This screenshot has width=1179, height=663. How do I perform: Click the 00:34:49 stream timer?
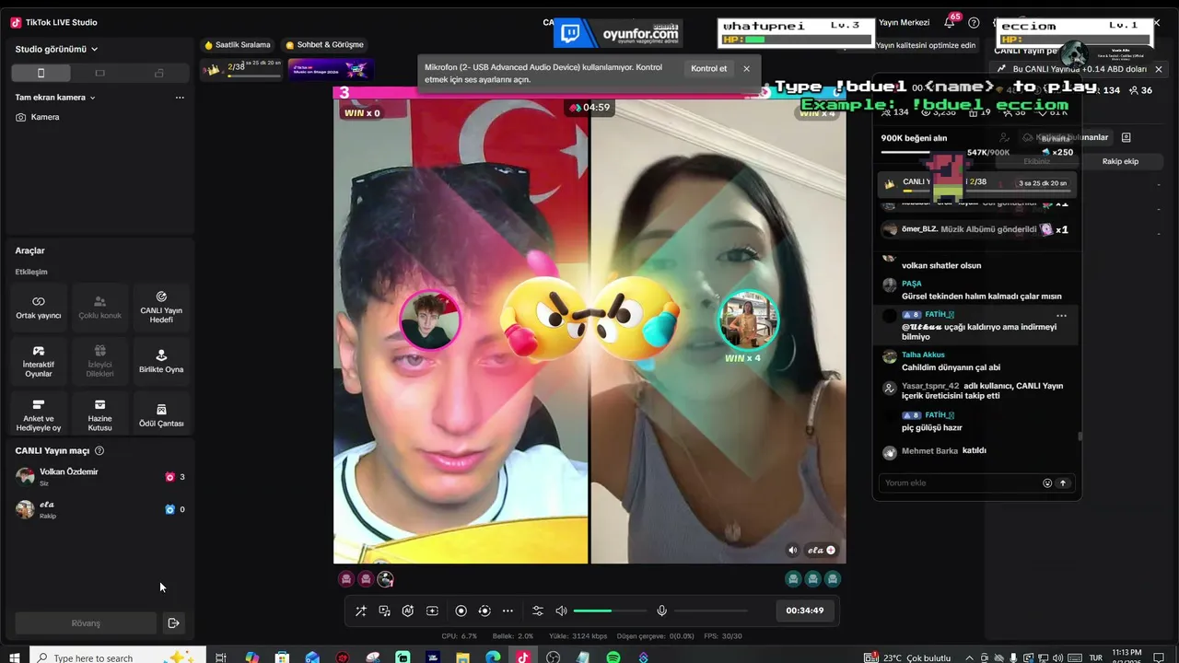point(805,611)
